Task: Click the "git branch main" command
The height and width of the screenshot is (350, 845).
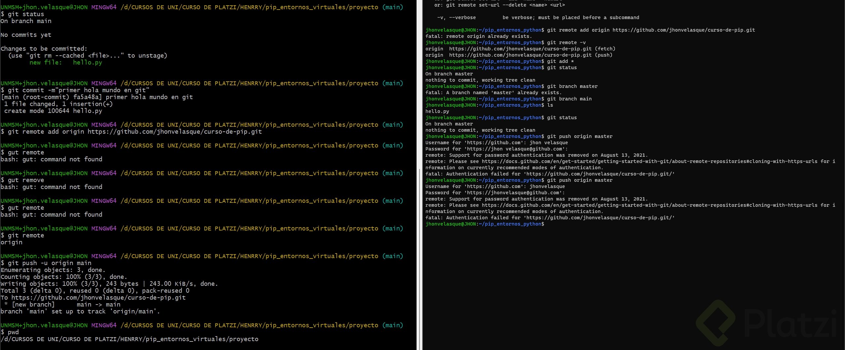Action: pyautogui.click(x=569, y=99)
